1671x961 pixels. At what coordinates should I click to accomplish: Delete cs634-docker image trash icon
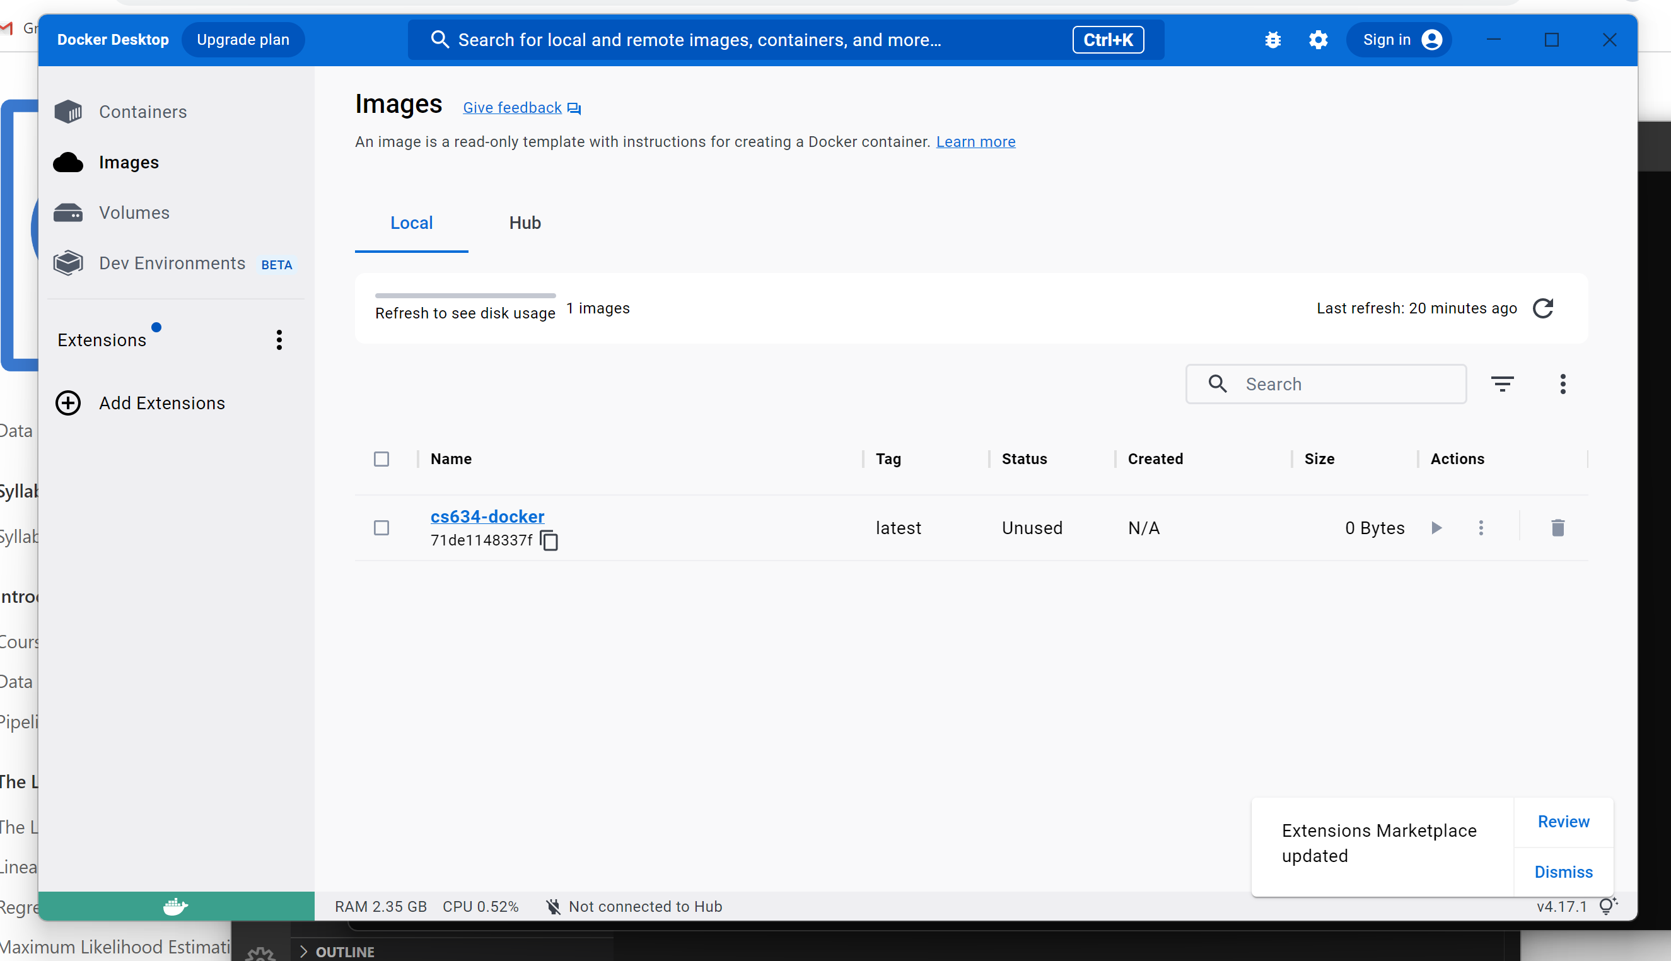(1557, 527)
